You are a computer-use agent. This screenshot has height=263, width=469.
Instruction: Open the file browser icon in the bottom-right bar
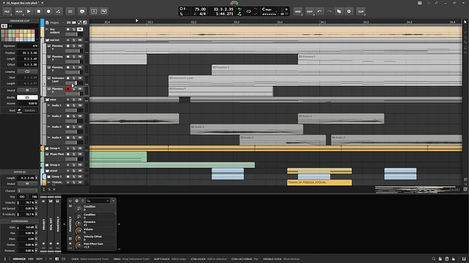click(440, 259)
